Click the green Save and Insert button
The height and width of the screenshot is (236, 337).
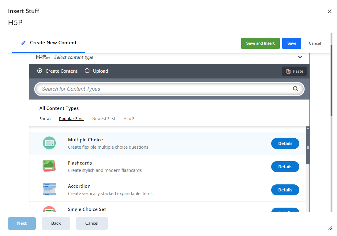[x=260, y=43]
